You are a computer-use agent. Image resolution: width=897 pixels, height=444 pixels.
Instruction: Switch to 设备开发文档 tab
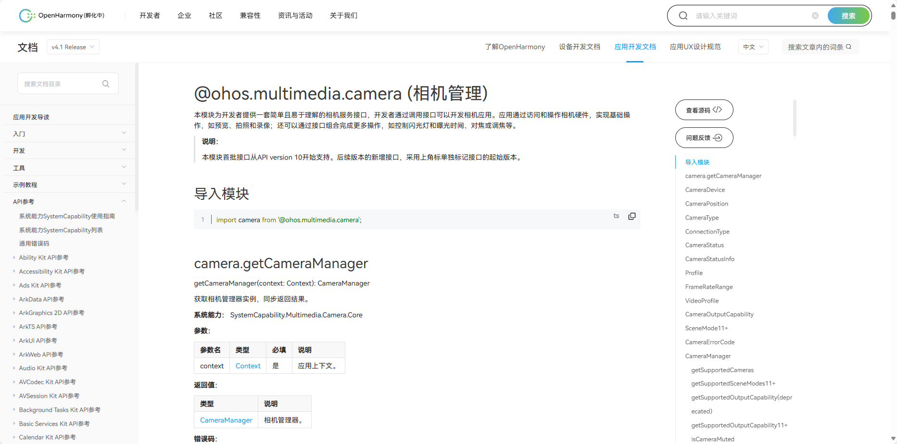coord(580,47)
